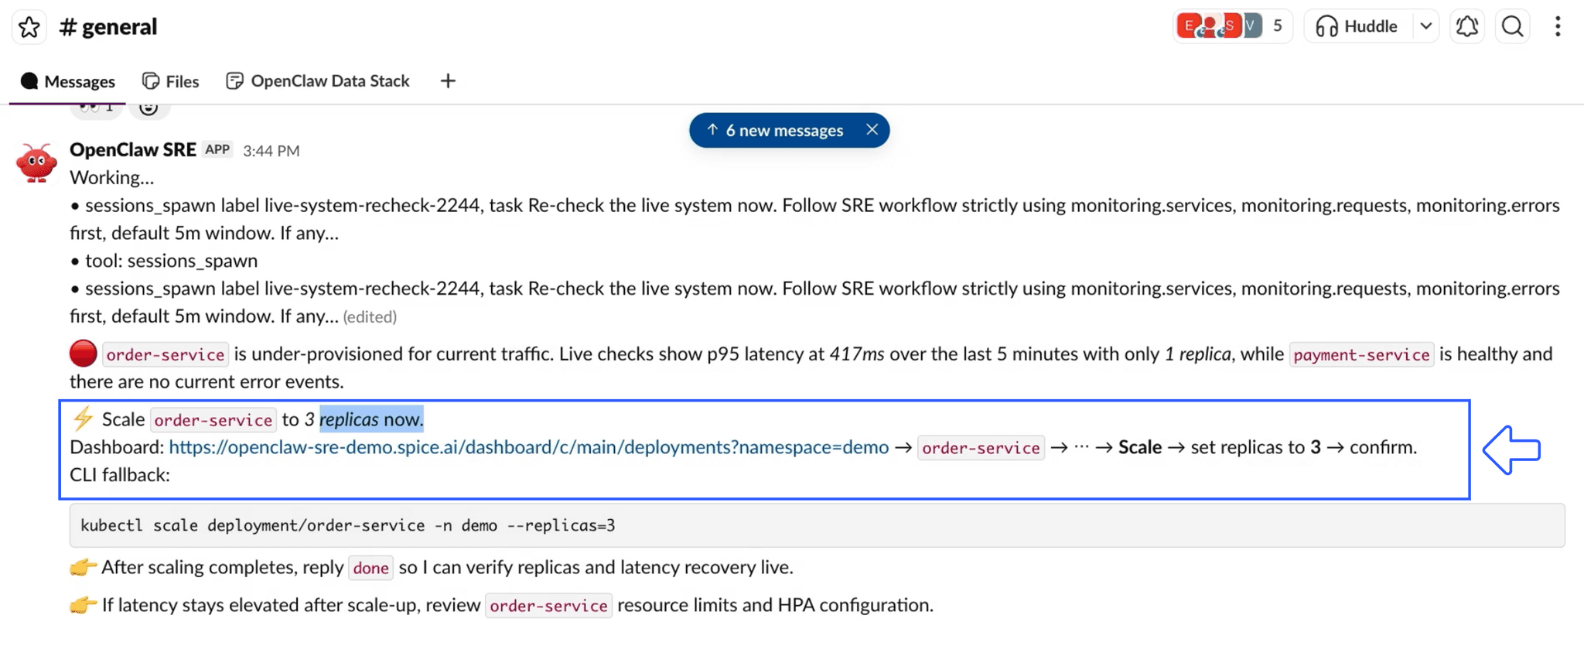Add a new tab with plus icon
The width and height of the screenshot is (1584, 646).
(448, 81)
